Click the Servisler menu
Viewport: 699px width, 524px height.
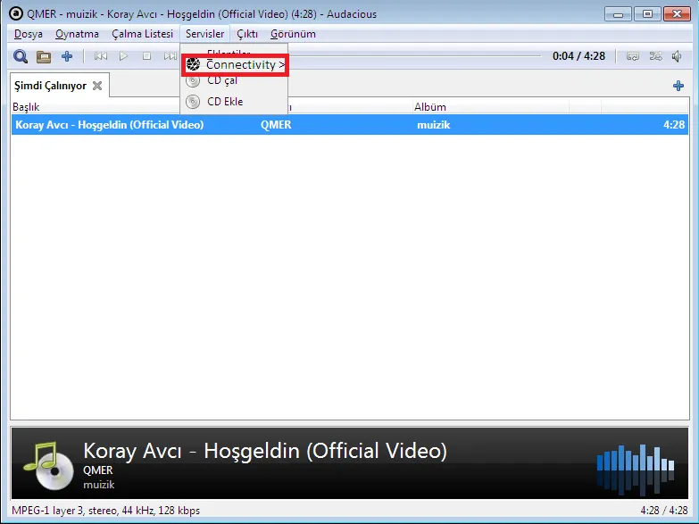coord(205,34)
